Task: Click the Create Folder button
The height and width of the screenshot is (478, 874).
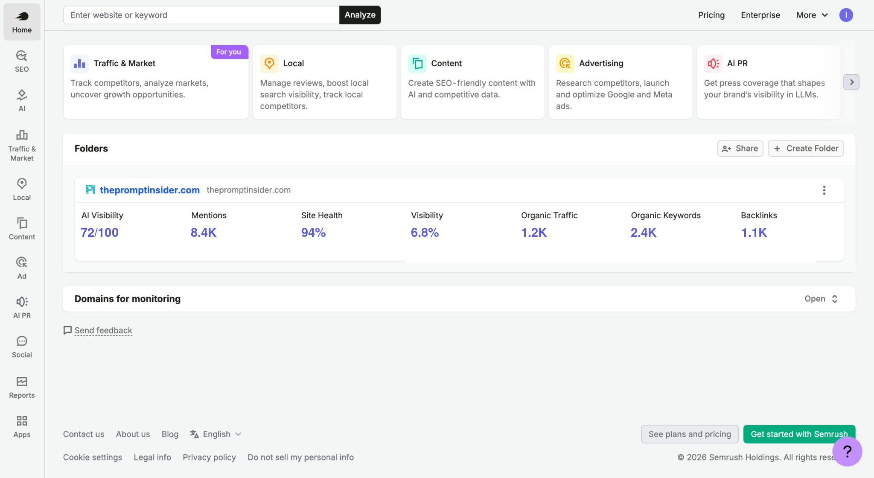Action: tap(806, 149)
